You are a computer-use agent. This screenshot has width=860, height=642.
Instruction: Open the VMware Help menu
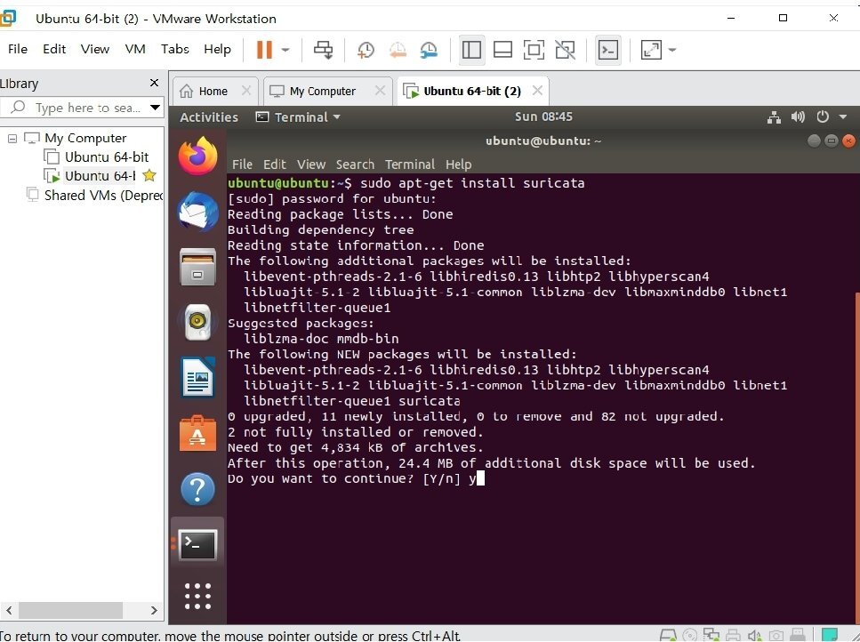click(217, 49)
